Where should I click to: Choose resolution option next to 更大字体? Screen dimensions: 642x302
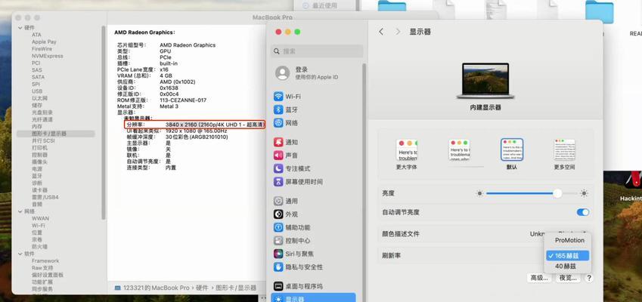click(460, 150)
